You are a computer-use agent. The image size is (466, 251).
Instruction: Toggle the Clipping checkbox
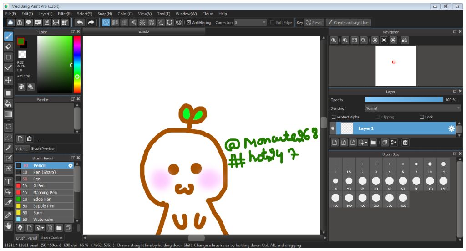tap(378, 117)
